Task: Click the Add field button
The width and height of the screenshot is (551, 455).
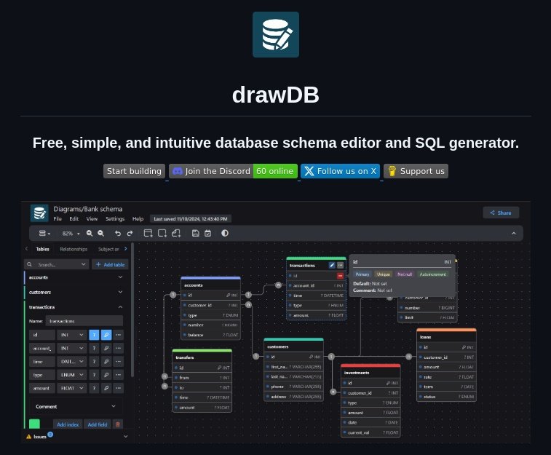Action: 98,424
